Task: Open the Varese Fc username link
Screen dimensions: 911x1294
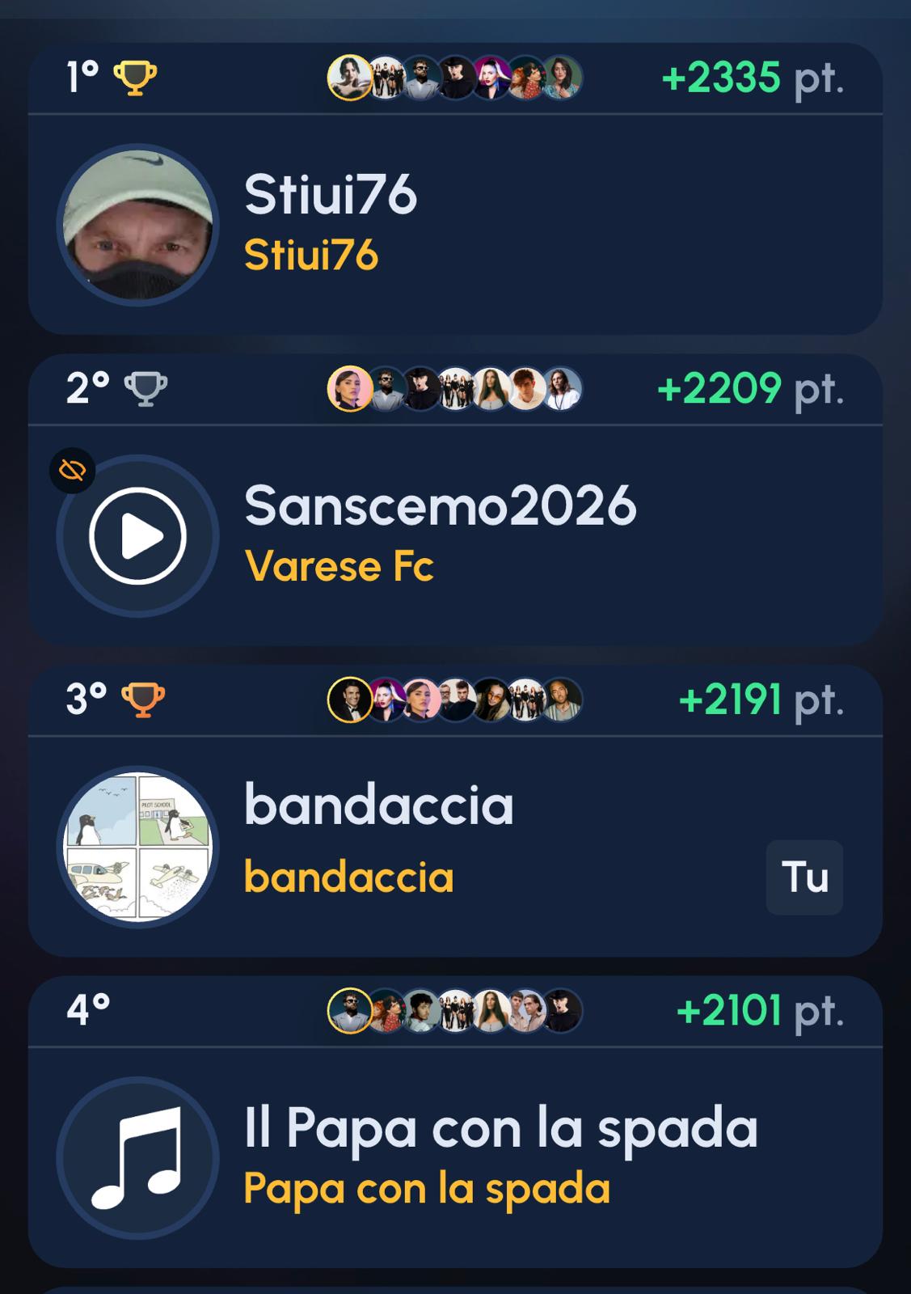Action: pyautogui.click(x=340, y=565)
